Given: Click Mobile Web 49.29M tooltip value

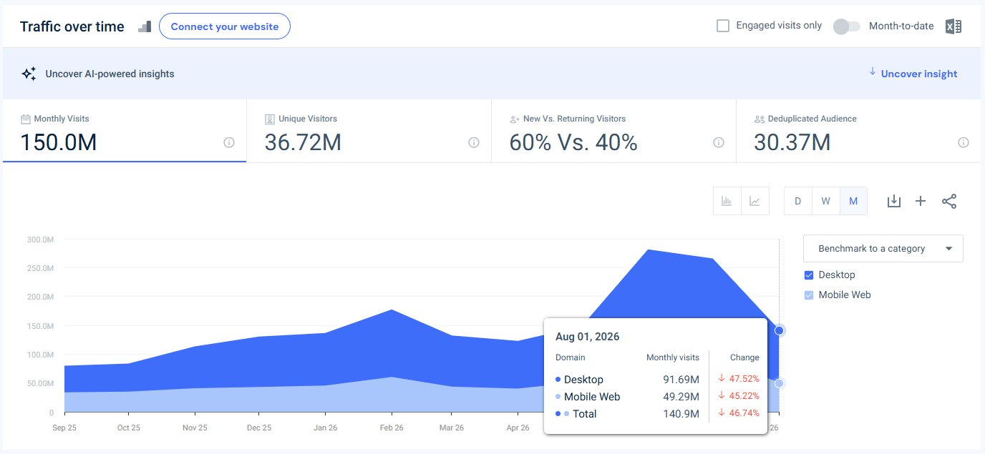Looking at the screenshot, I should pos(681,397).
